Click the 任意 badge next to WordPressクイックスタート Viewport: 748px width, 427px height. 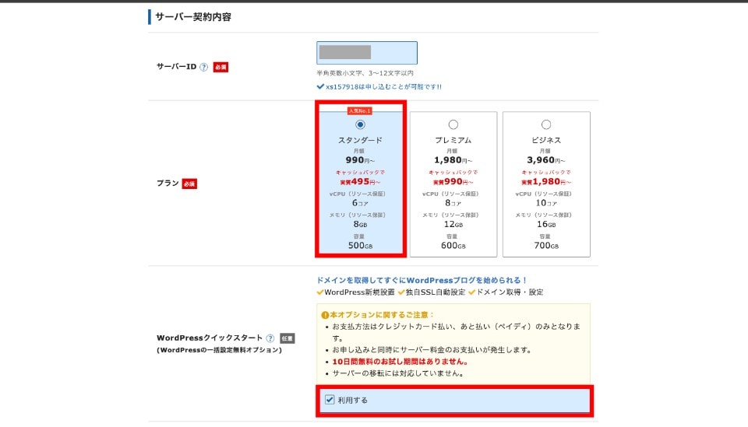(288, 338)
